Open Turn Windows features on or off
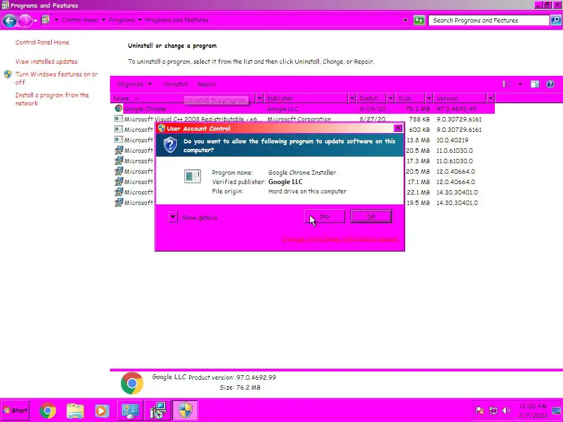The height and width of the screenshot is (422, 563). click(x=57, y=78)
